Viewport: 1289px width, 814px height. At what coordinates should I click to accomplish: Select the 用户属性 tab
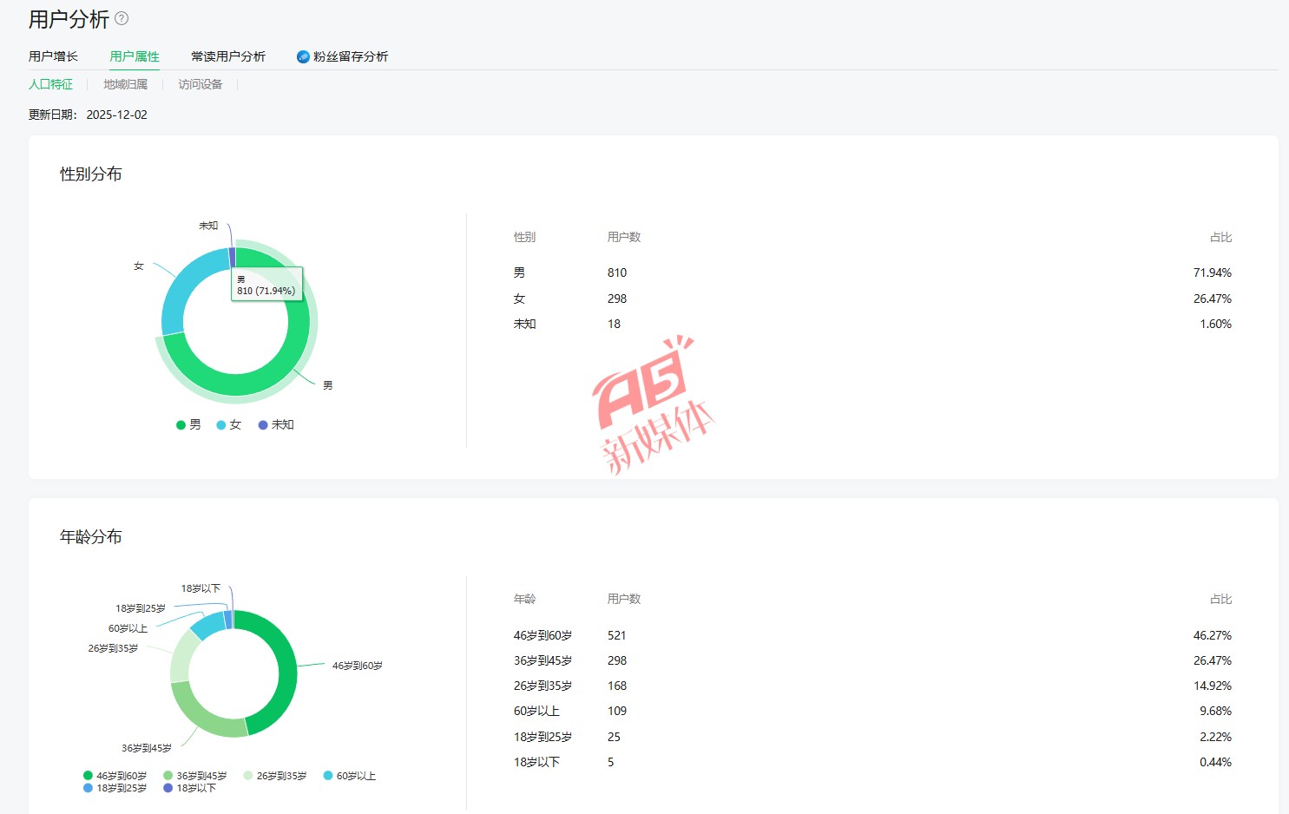click(135, 56)
